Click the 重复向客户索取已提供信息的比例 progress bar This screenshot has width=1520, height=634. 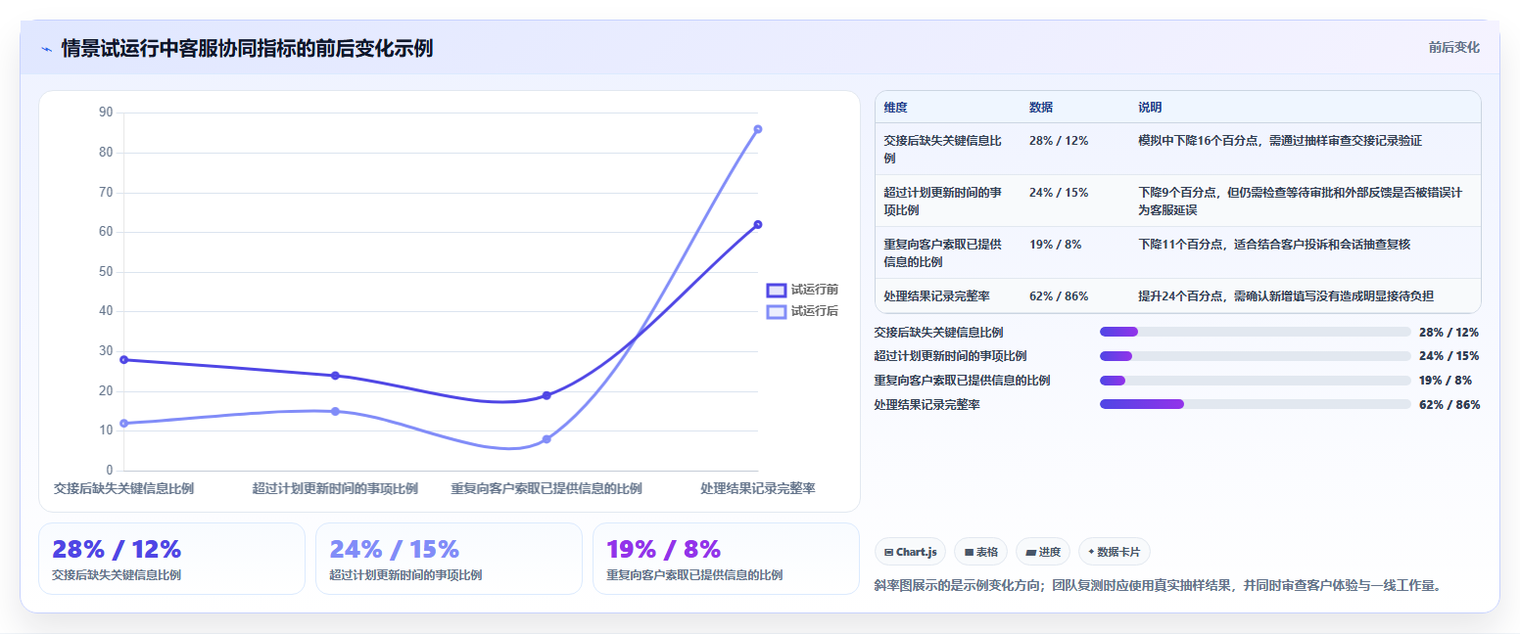1256,381
